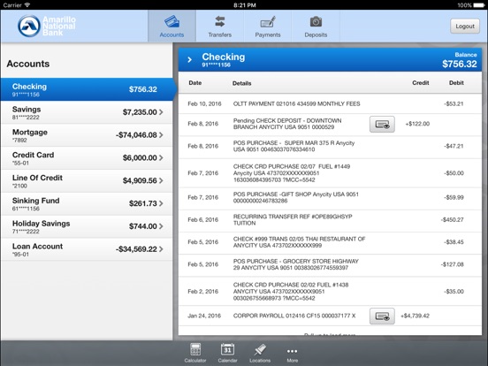
Task: Select the Line Of Credit account
Action: point(87,181)
